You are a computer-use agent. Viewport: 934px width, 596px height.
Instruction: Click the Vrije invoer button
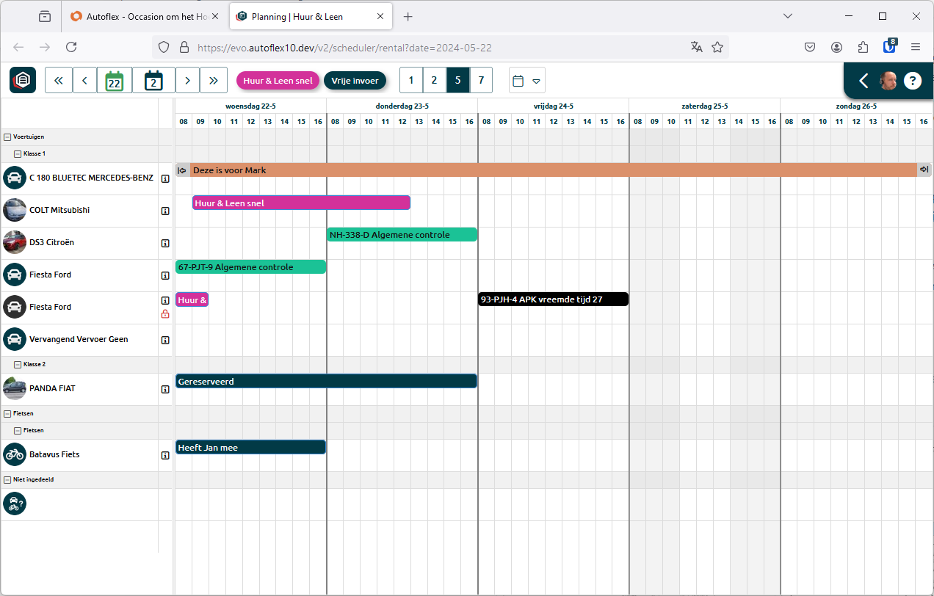point(355,80)
